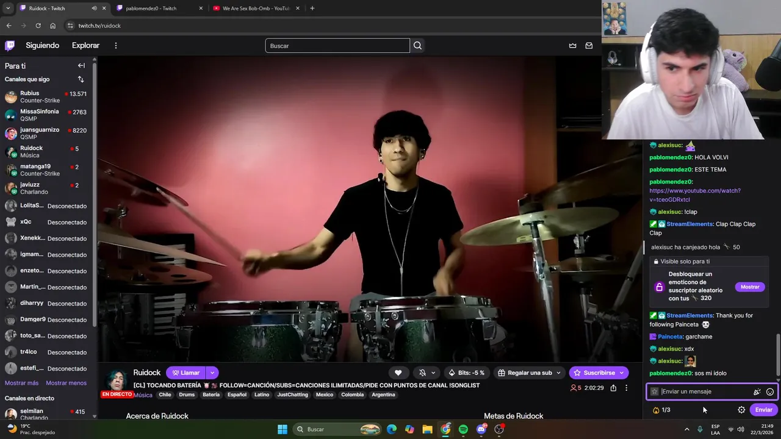Sort the followed channels list
Image resolution: width=781 pixels, height=439 pixels.
tap(81, 79)
